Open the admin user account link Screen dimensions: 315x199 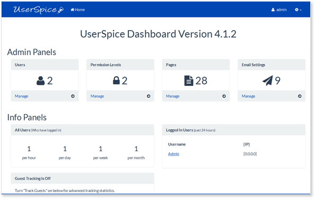click(279, 10)
